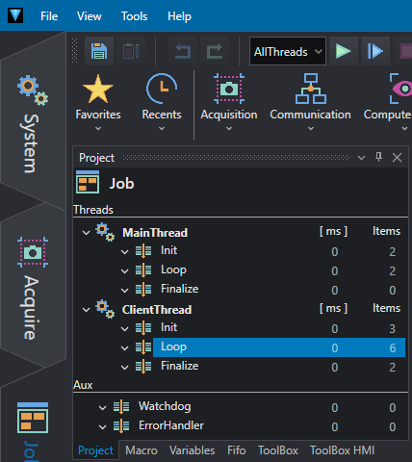
Task: Select the System sidebar tab
Action: [x=32, y=124]
